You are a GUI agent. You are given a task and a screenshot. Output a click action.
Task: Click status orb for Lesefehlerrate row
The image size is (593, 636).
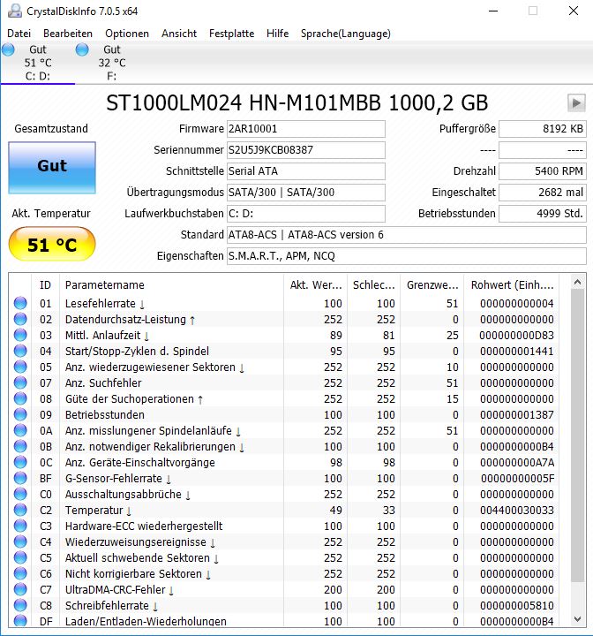coord(20,303)
